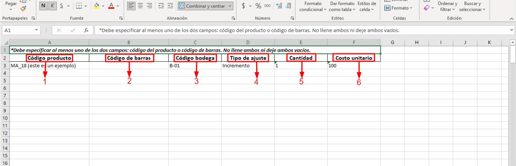Decrease indent

point(161,6)
